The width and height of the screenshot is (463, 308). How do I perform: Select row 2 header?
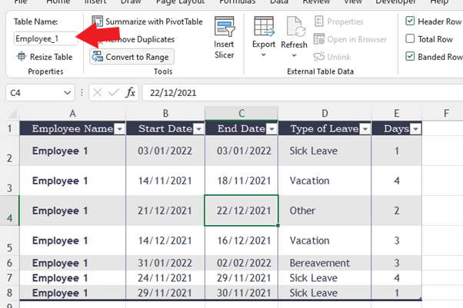click(9, 151)
